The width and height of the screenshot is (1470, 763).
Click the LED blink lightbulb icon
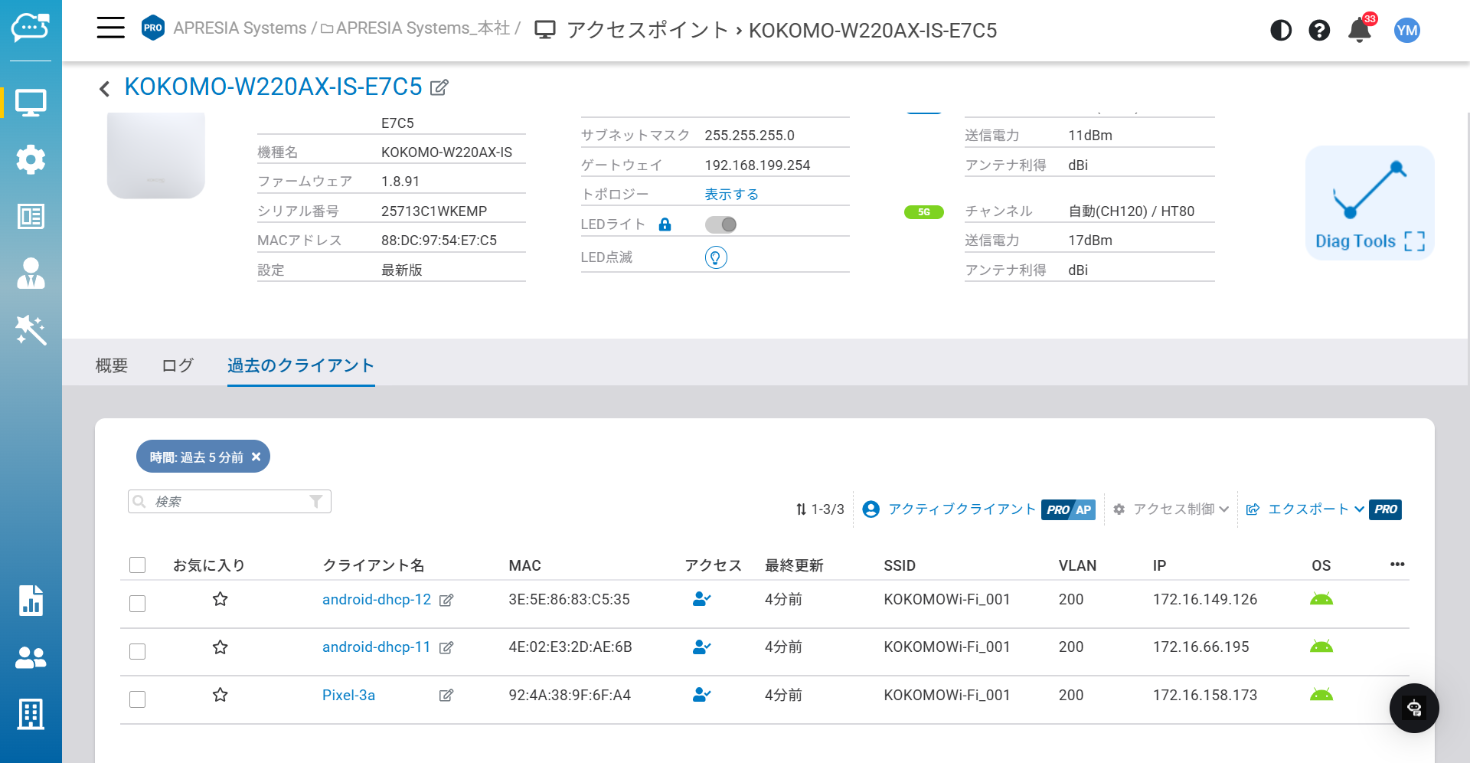click(x=715, y=257)
